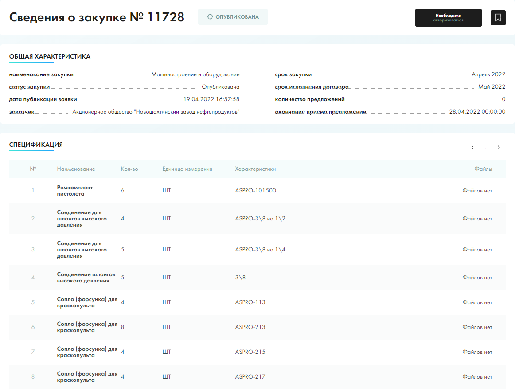515x392 pixels.
Task: Click 'Файлов нет' in the ASPRO-217 row
Action: [477, 377]
